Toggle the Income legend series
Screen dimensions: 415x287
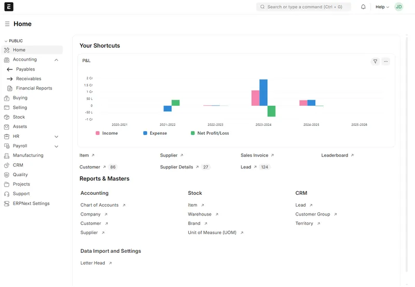(107, 133)
